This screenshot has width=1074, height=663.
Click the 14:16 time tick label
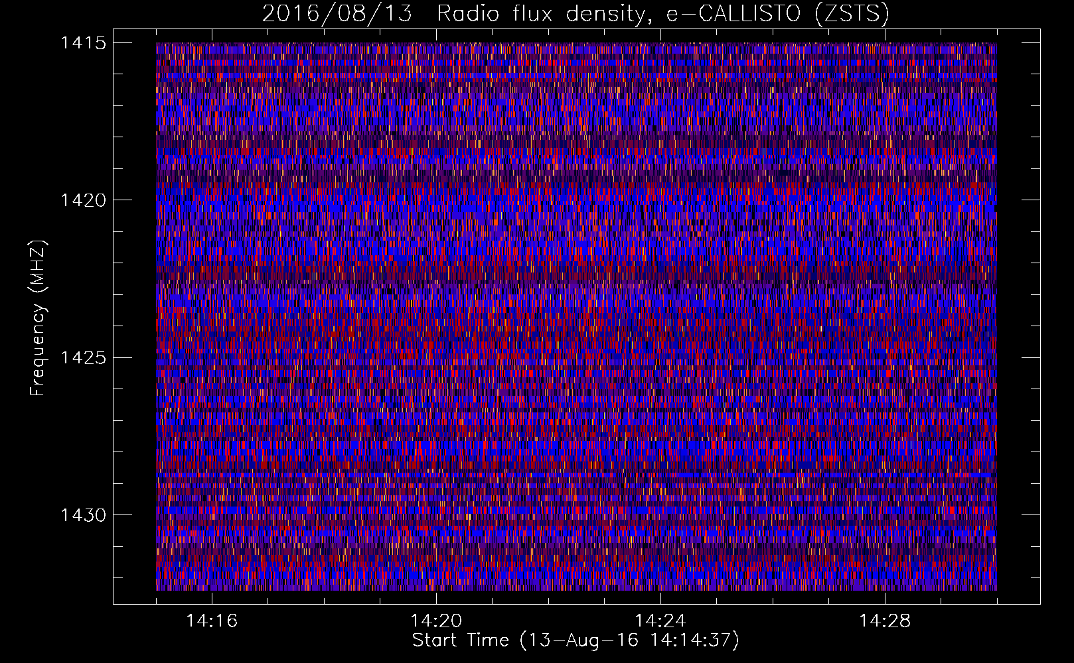[212, 621]
